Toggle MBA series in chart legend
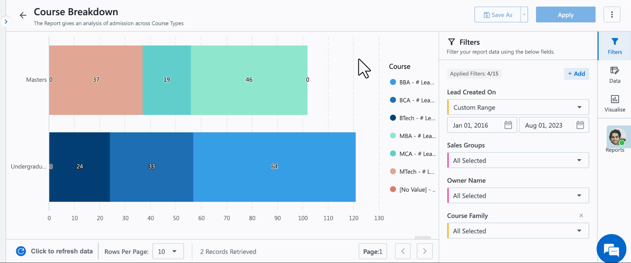This screenshot has height=263, width=631. tap(413, 136)
